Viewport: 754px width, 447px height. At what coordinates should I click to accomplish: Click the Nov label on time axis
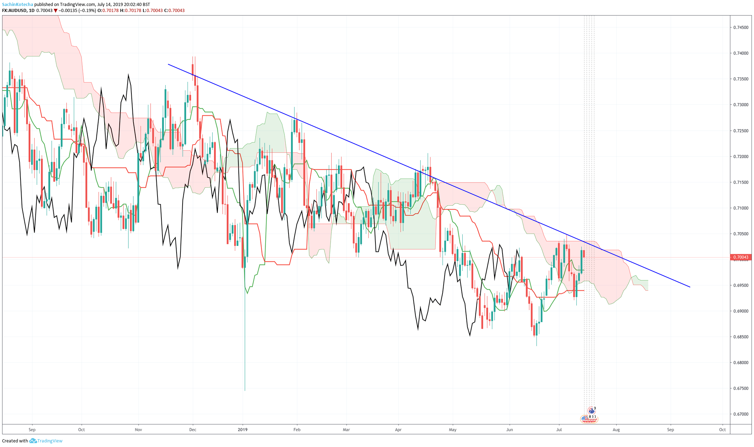click(x=138, y=430)
